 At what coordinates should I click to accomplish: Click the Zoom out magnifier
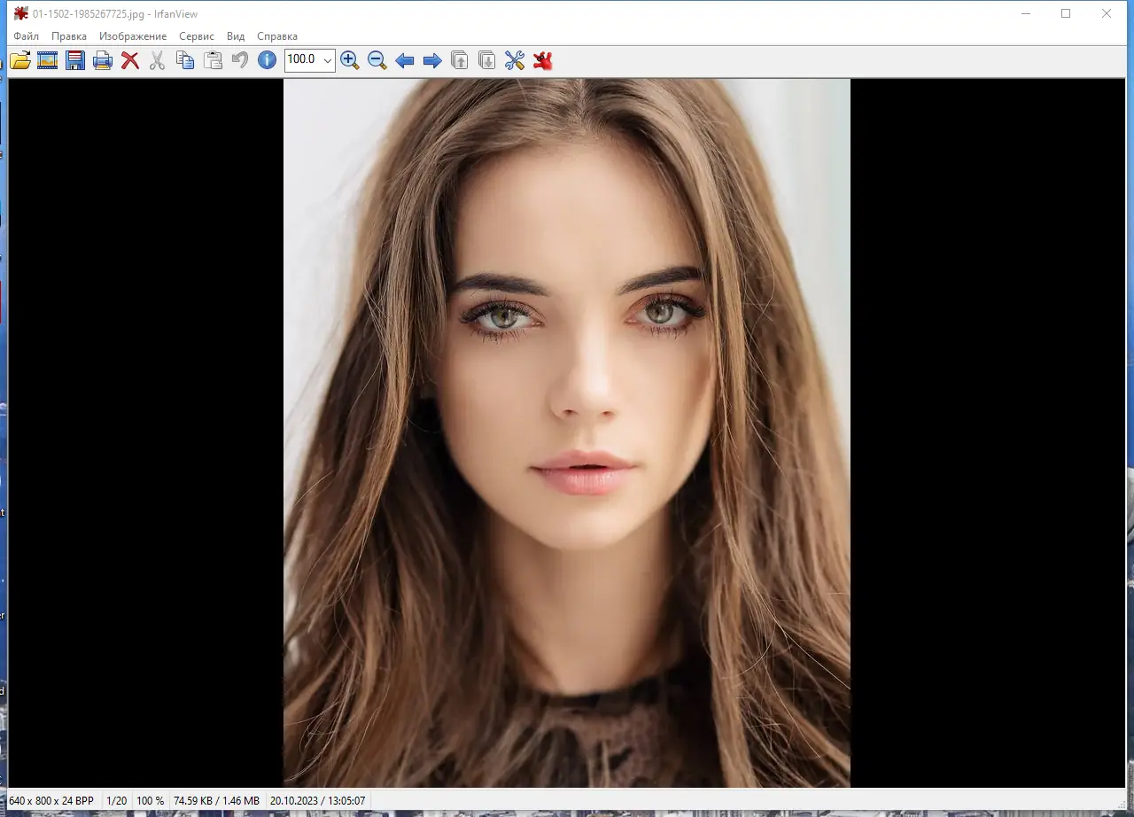coord(377,60)
